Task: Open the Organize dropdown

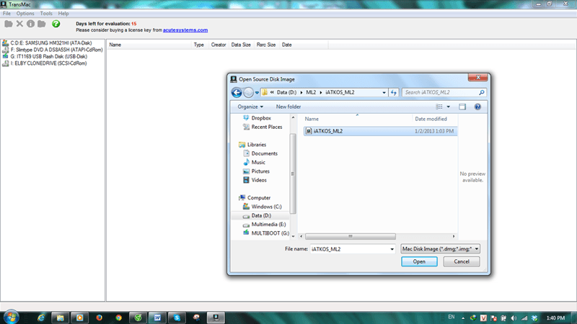Action: (250, 107)
